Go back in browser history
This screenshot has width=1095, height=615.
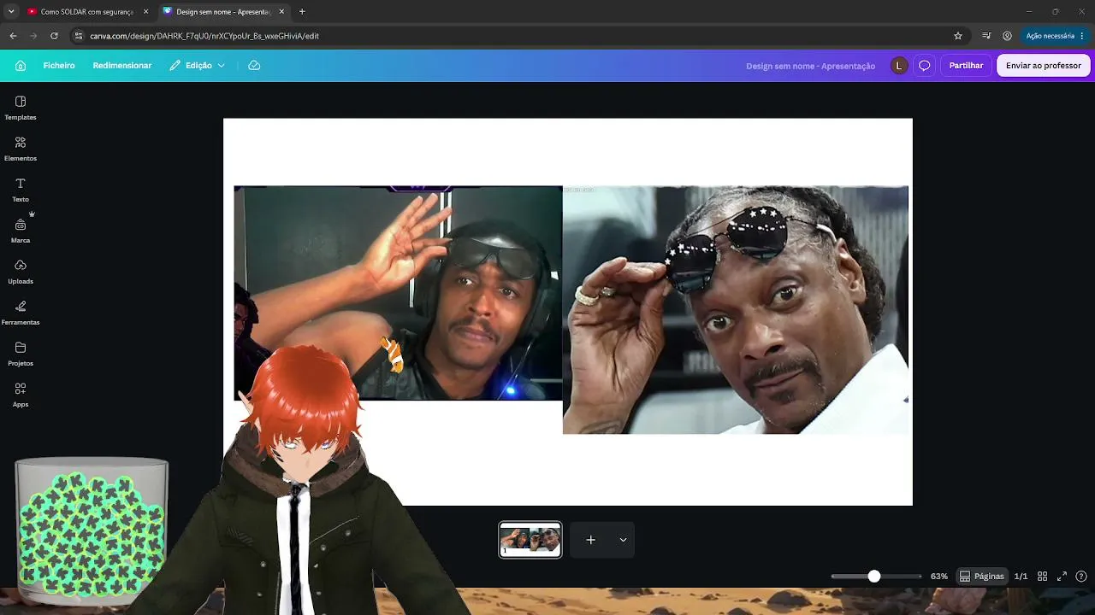pyautogui.click(x=13, y=36)
